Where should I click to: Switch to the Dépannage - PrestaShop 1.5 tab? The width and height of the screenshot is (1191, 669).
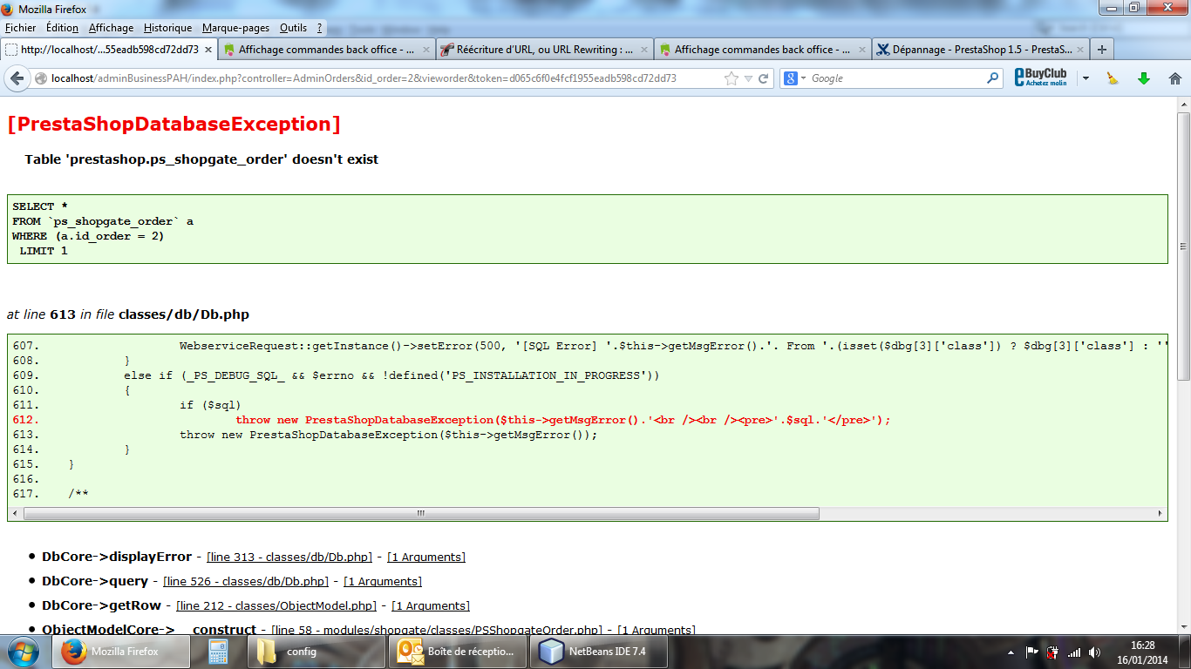click(x=981, y=50)
